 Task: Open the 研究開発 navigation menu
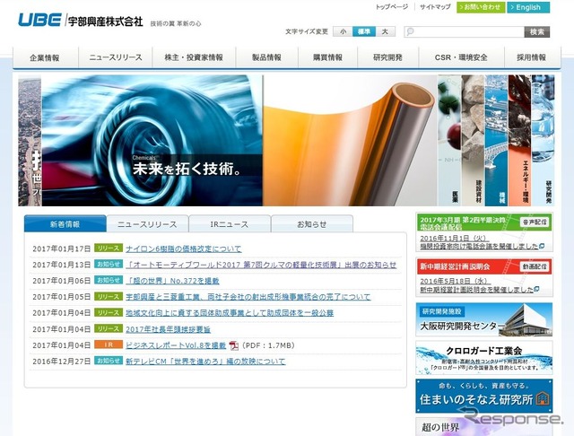click(387, 57)
